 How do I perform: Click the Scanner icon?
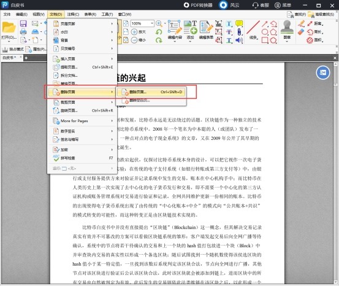click(35, 32)
